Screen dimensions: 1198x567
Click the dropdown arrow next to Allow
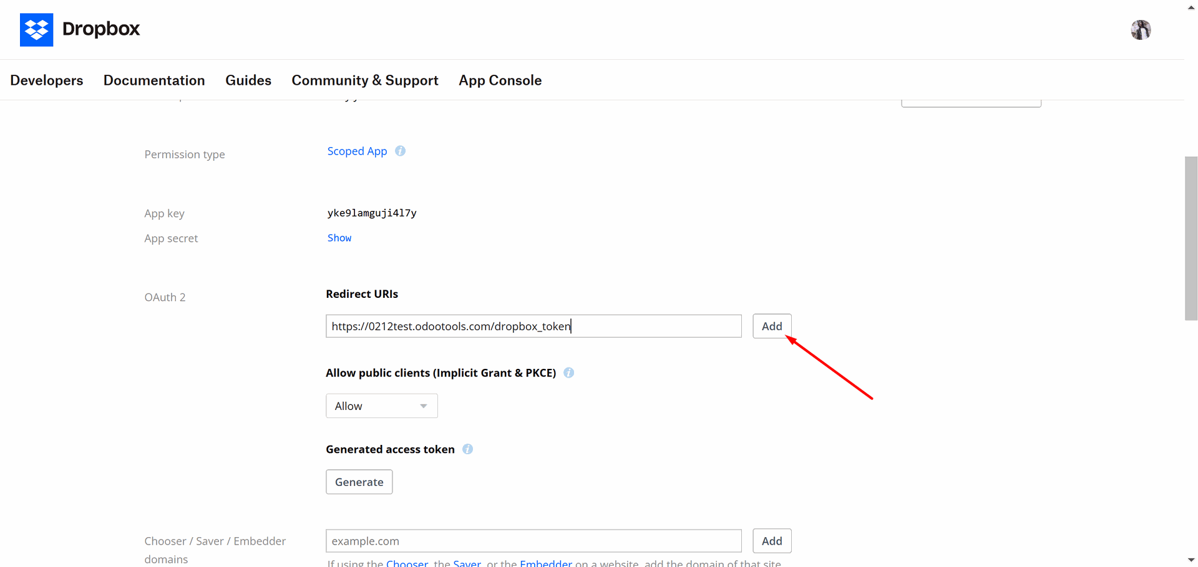click(x=424, y=406)
